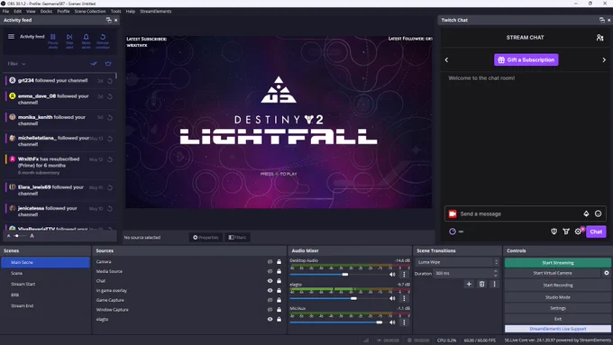Click the Start Virtual Camera button

click(x=553, y=273)
